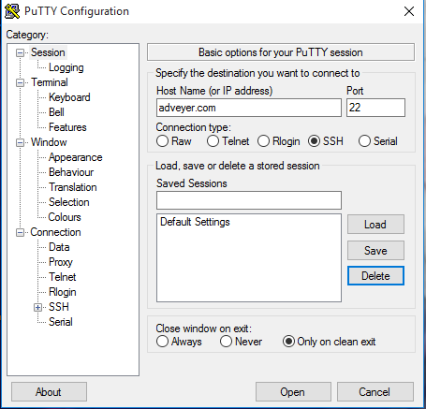Collapse the Connection category

20,232
